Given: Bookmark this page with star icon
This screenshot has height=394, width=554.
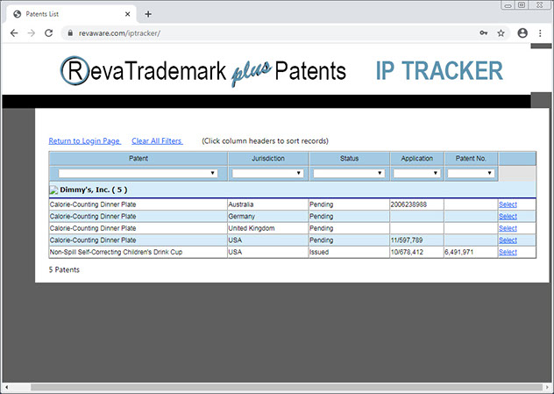Looking at the screenshot, I should [501, 33].
